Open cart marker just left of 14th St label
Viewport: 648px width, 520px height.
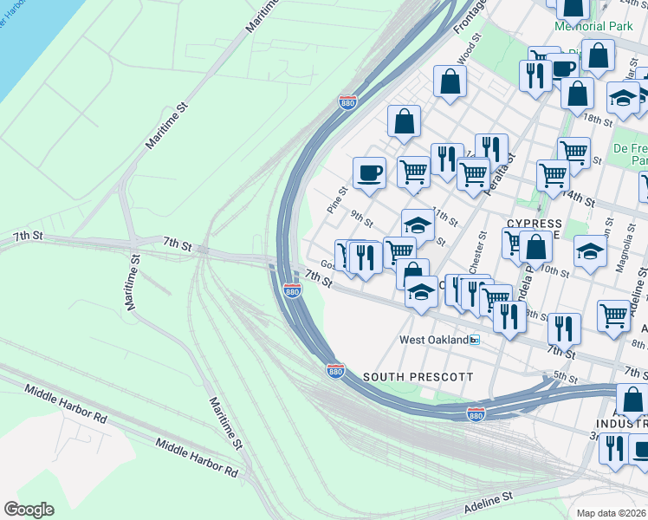pyautogui.click(x=553, y=179)
